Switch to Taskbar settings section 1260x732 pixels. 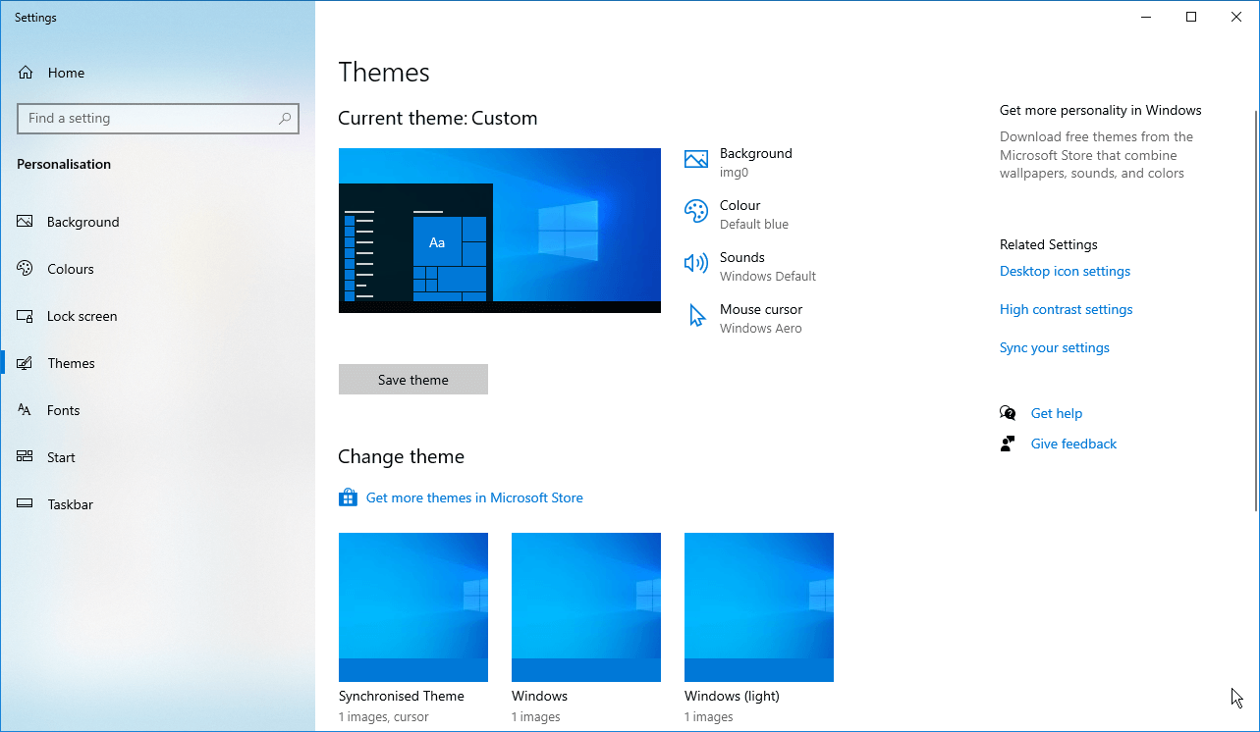70,504
